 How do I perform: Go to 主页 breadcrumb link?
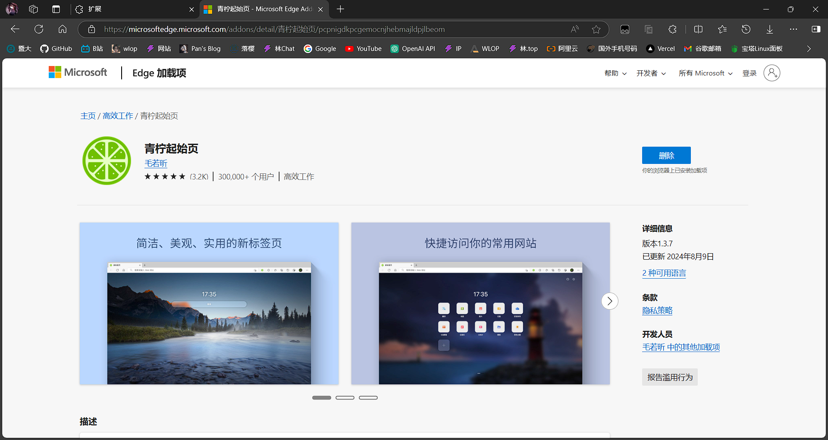point(88,116)
